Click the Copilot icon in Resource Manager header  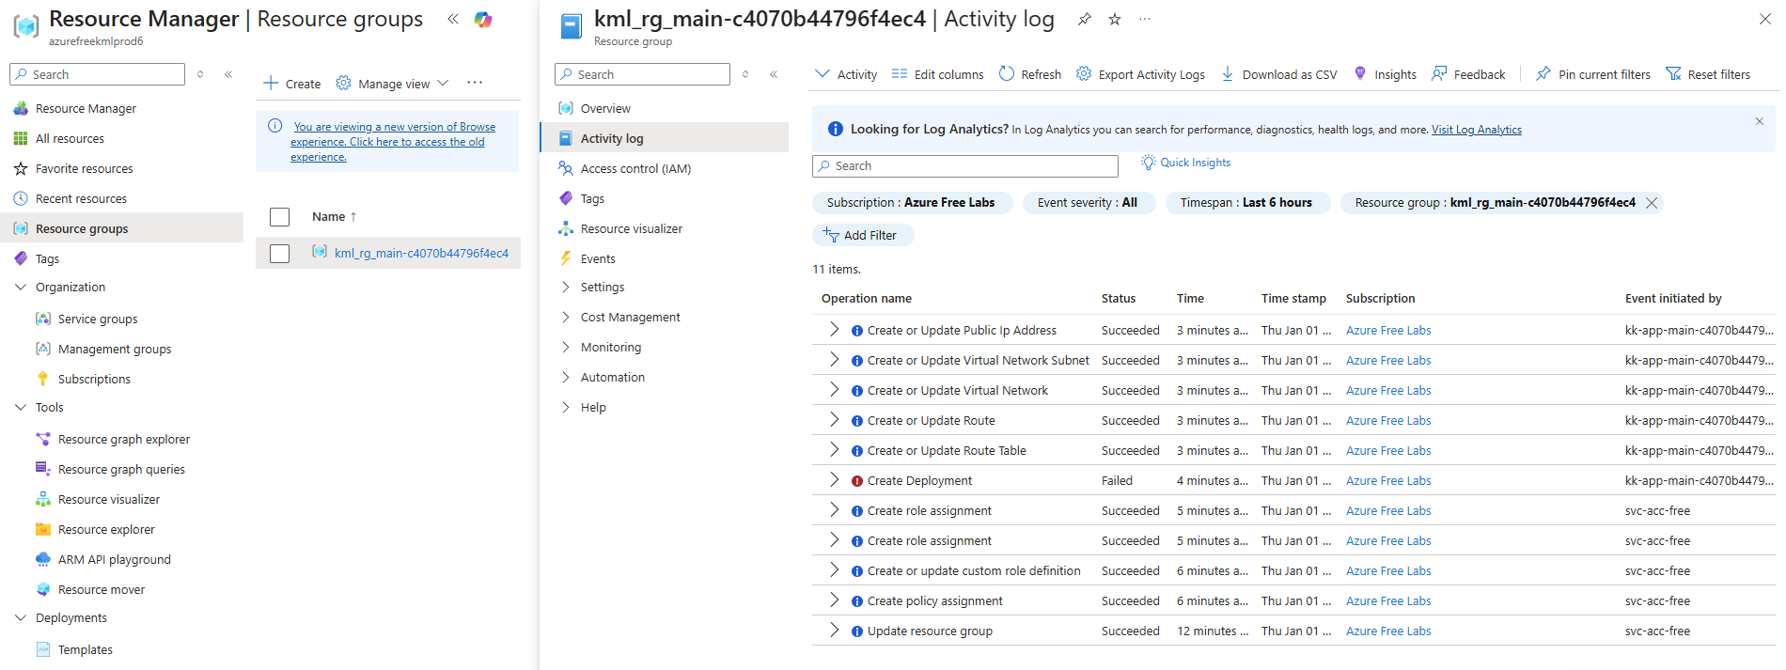point(483,19)
